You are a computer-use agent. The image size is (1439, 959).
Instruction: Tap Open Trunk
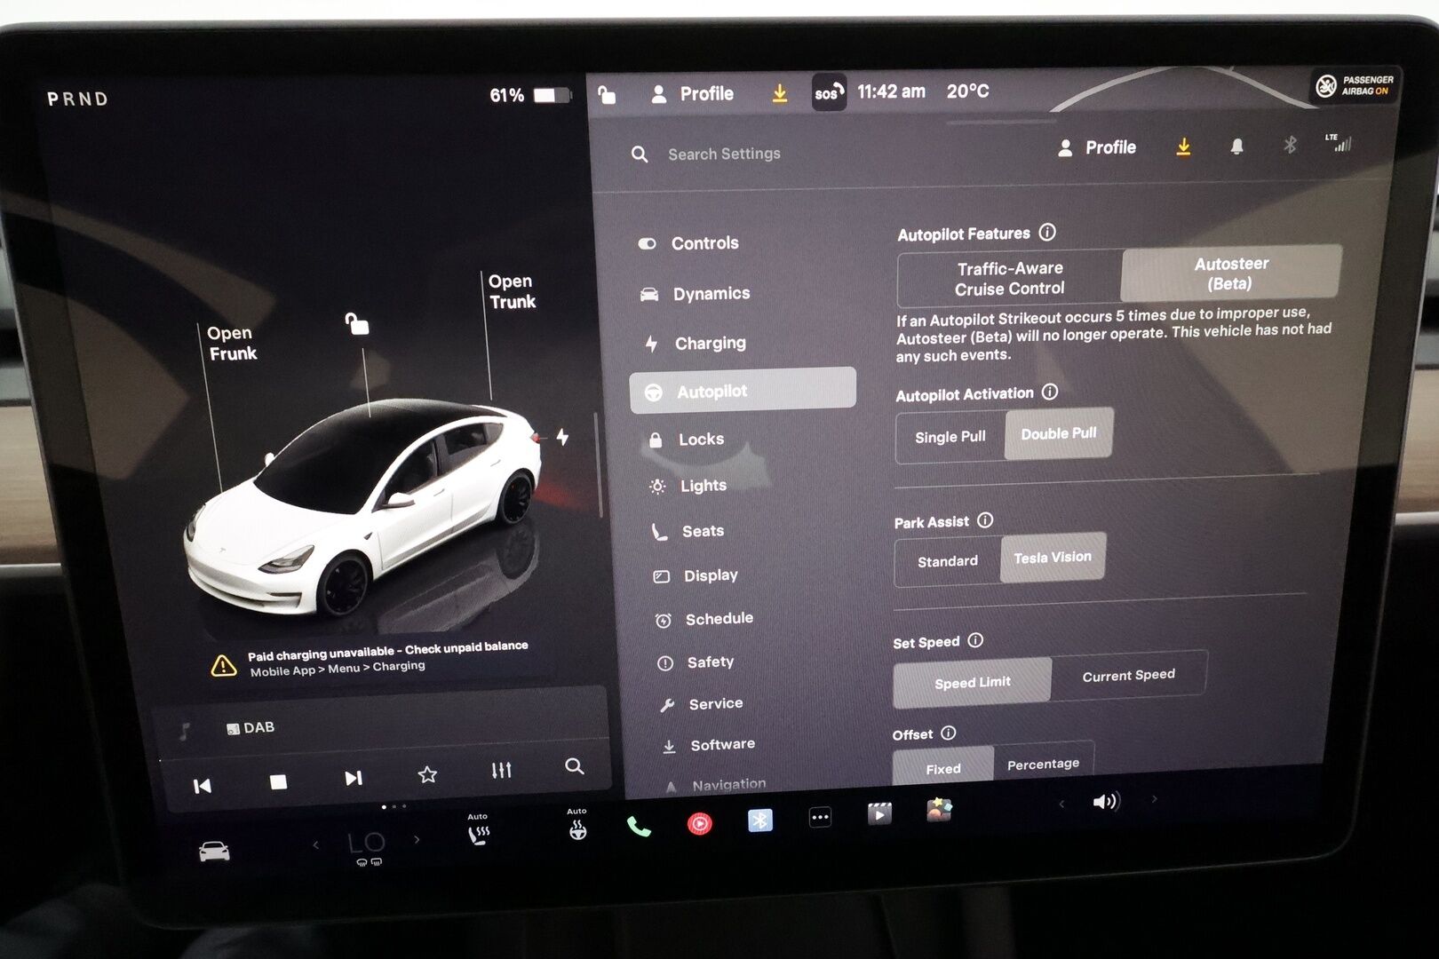click(x=512, y=291)
